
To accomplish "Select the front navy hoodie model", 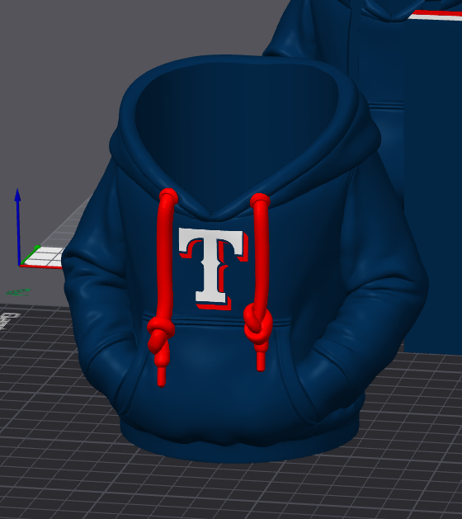I will tap(245, 259).
